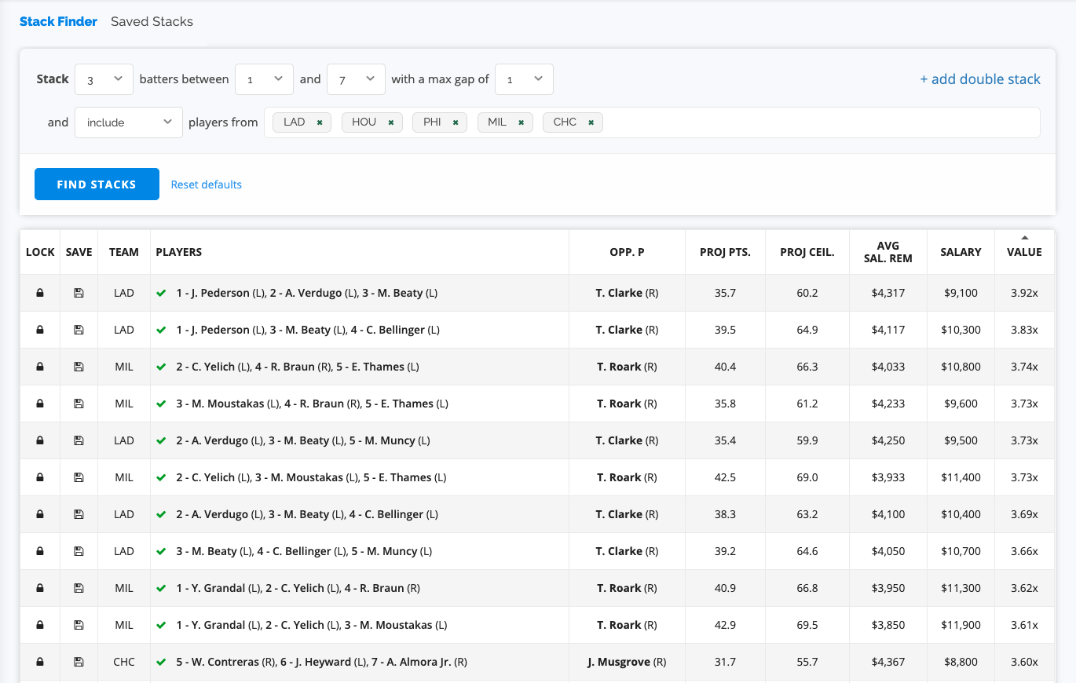The width and height of the screenshot is (1076, 683).
Task: Sort by Avg Sal. Rem column header
Action: [x=888, y=252]
